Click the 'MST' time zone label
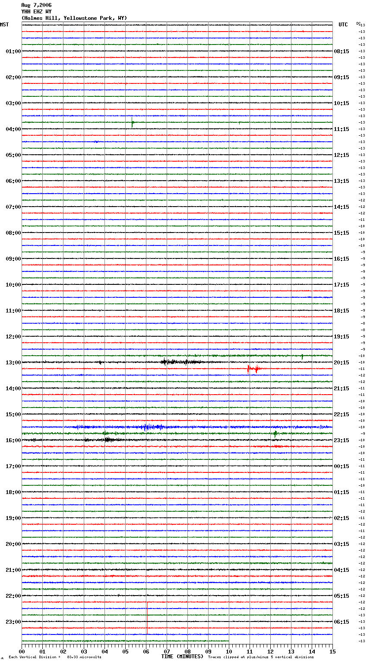Image resolution: width=367 pixels, height=663 pixels. tap(4, 25)
